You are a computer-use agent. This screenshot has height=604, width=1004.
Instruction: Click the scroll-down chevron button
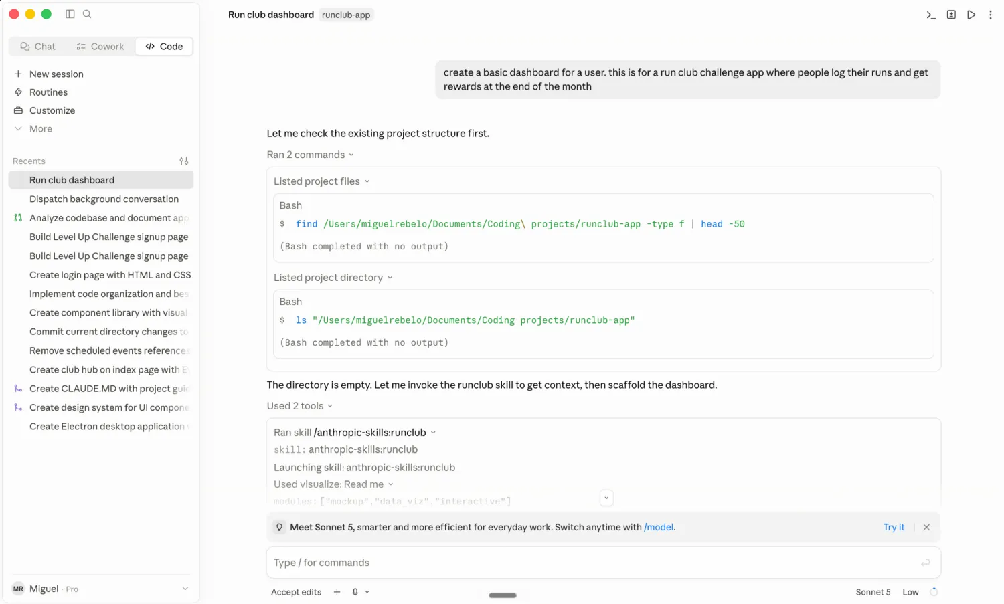point(606,498)
